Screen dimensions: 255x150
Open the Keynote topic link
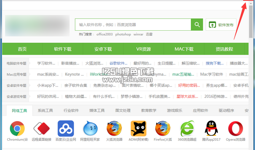[x=74, y=74]
